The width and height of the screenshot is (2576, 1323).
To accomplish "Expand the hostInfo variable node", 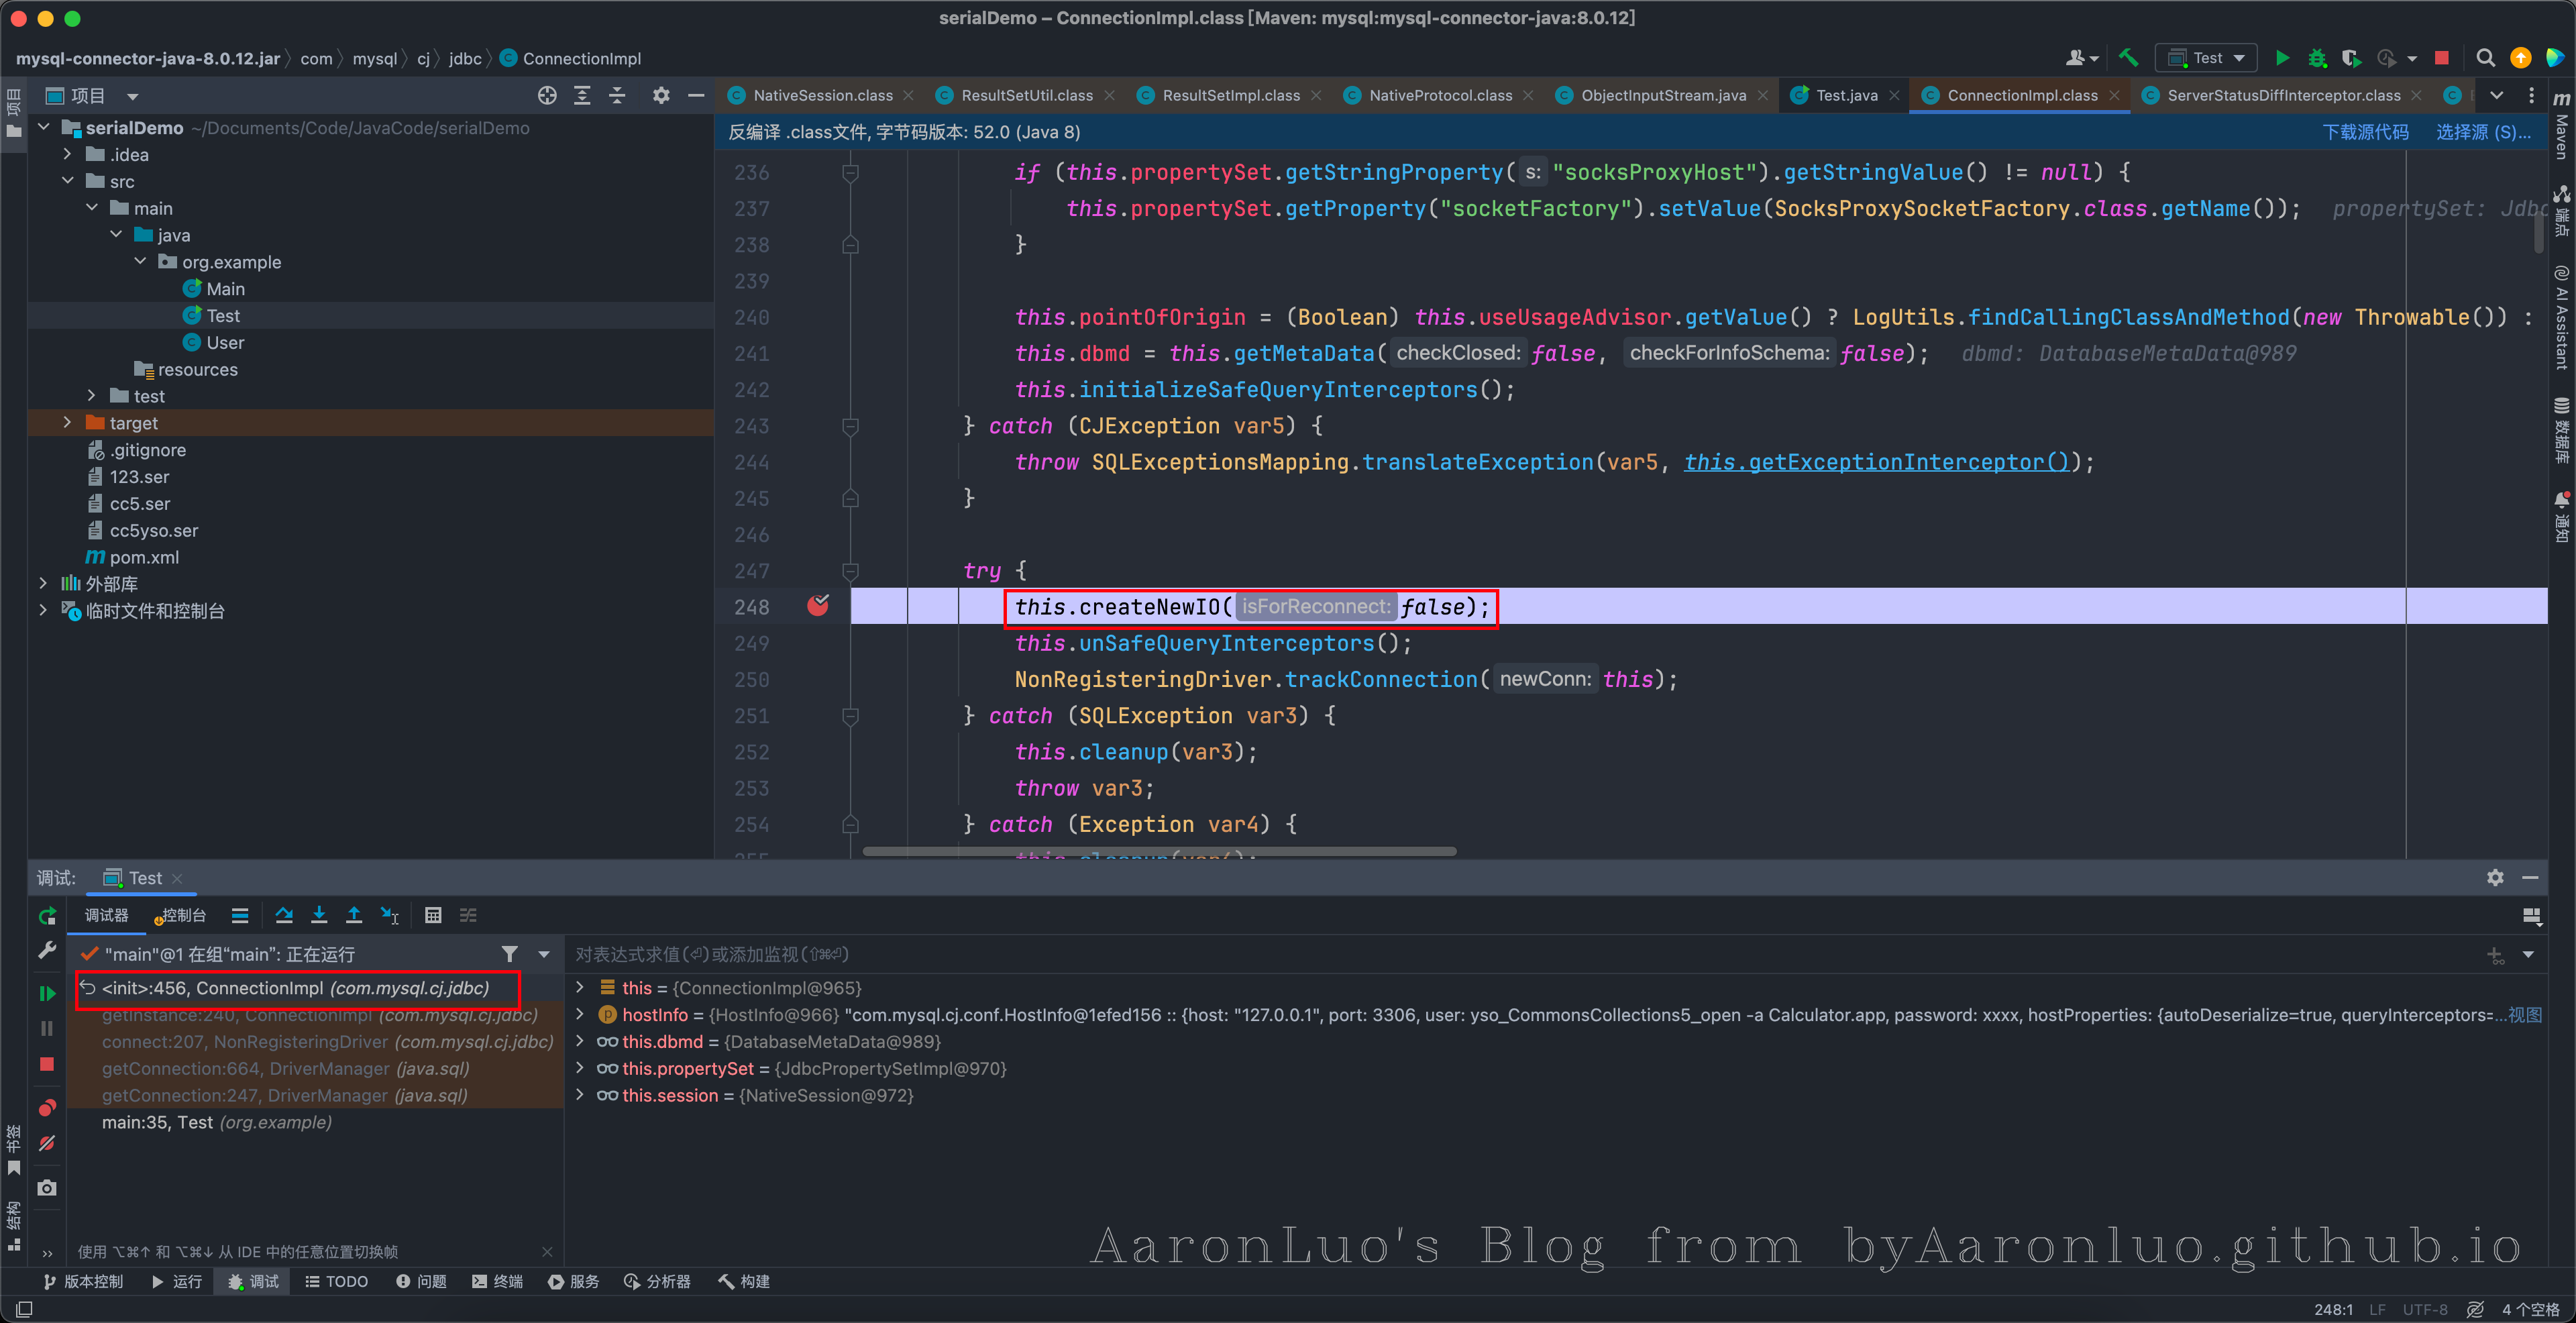I will tap(580, 1014).
